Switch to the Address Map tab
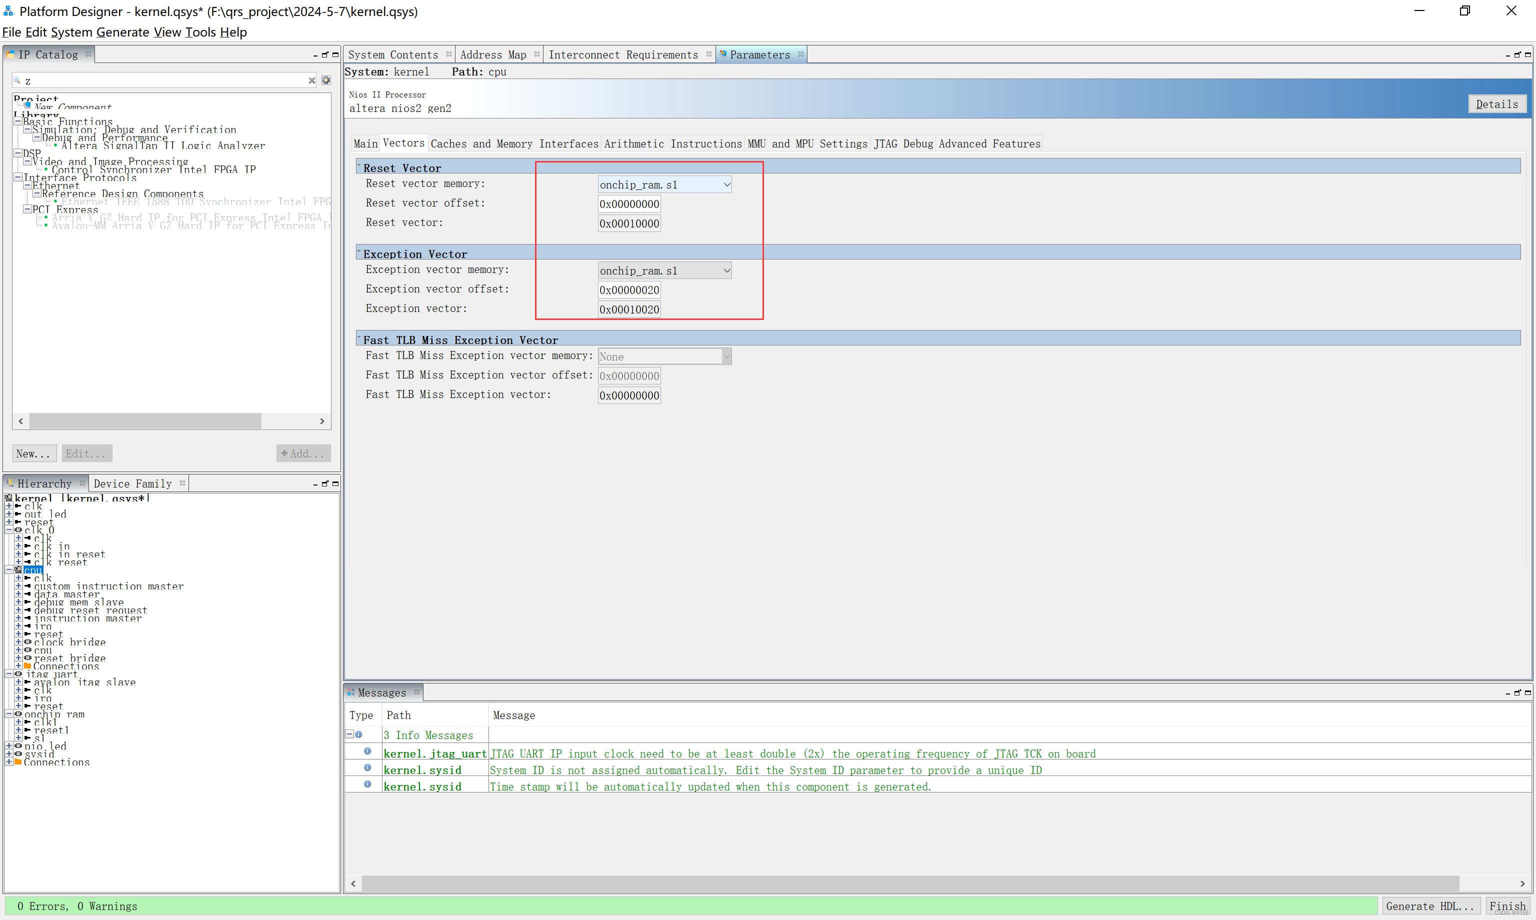The height and width of the screenshot is (920, 1536). tap(493, 54)
